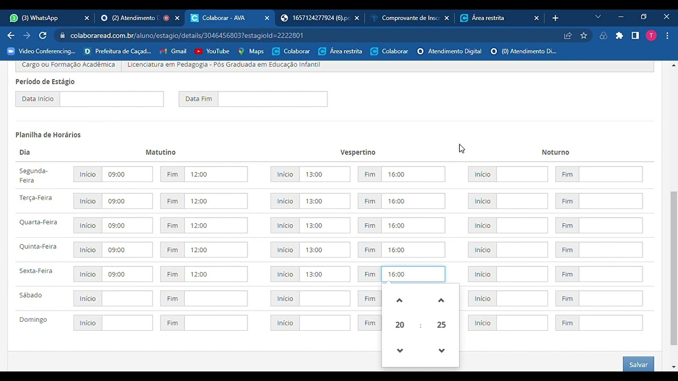The image size is (678, 381).
Task: Click Domingo Noturno Fim field
Action: [611, 323]
